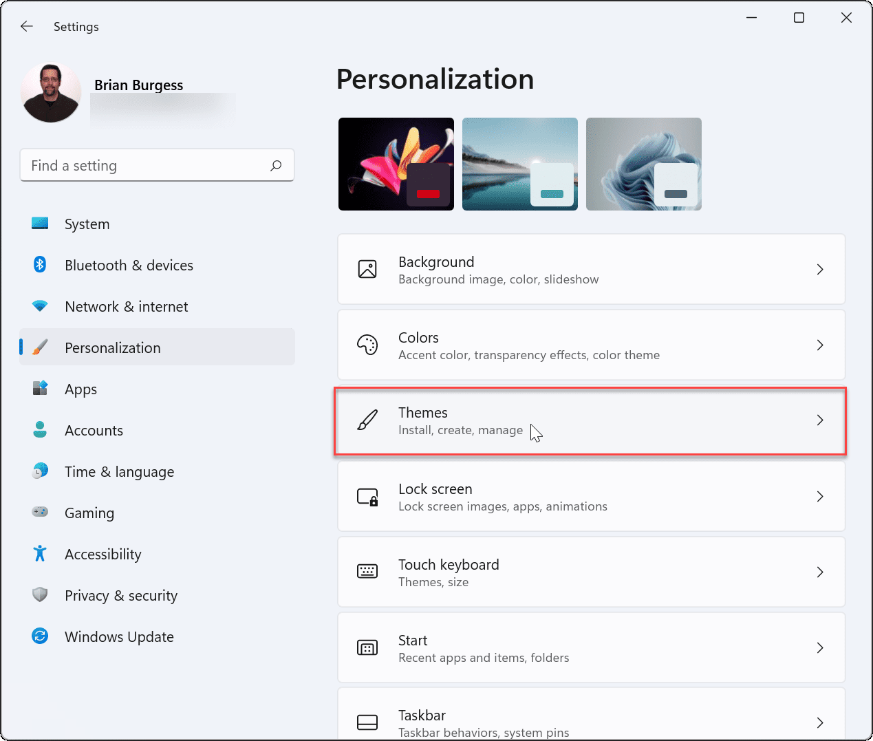Select the System settings icon

tap(40, 224)
